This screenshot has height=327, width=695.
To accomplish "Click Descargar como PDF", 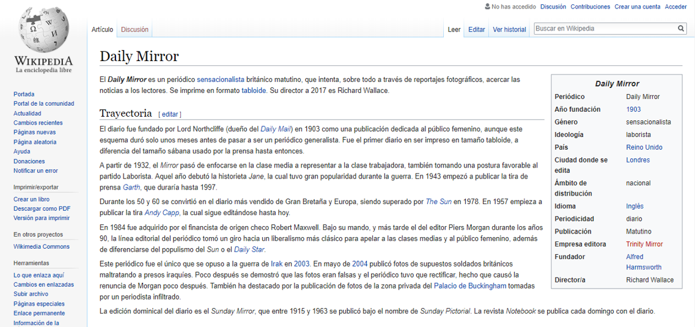I will [x=42, y=208].
